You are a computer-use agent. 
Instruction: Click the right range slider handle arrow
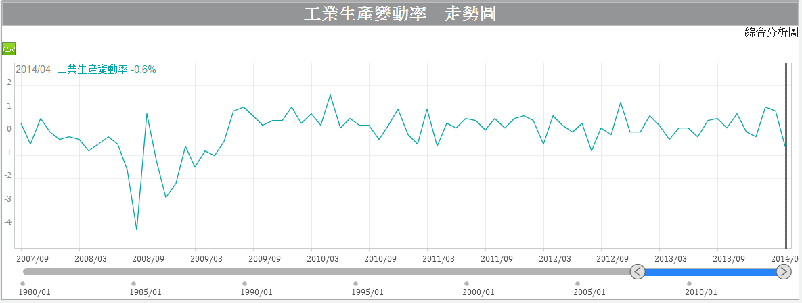click(784, 272)
